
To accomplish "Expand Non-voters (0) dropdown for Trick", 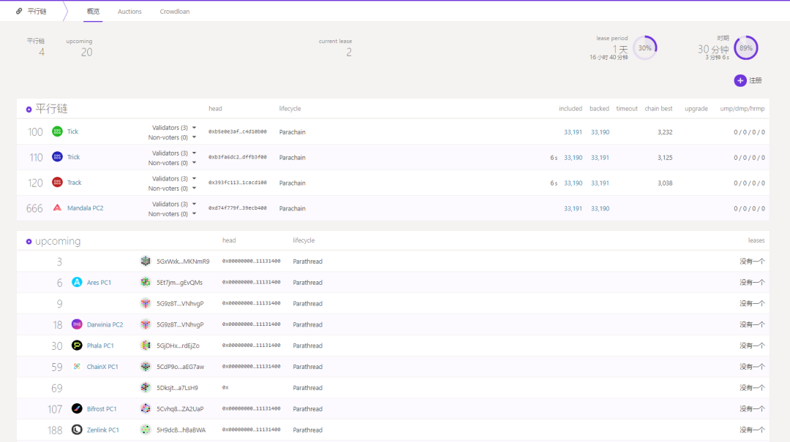I will pos(194,163).
